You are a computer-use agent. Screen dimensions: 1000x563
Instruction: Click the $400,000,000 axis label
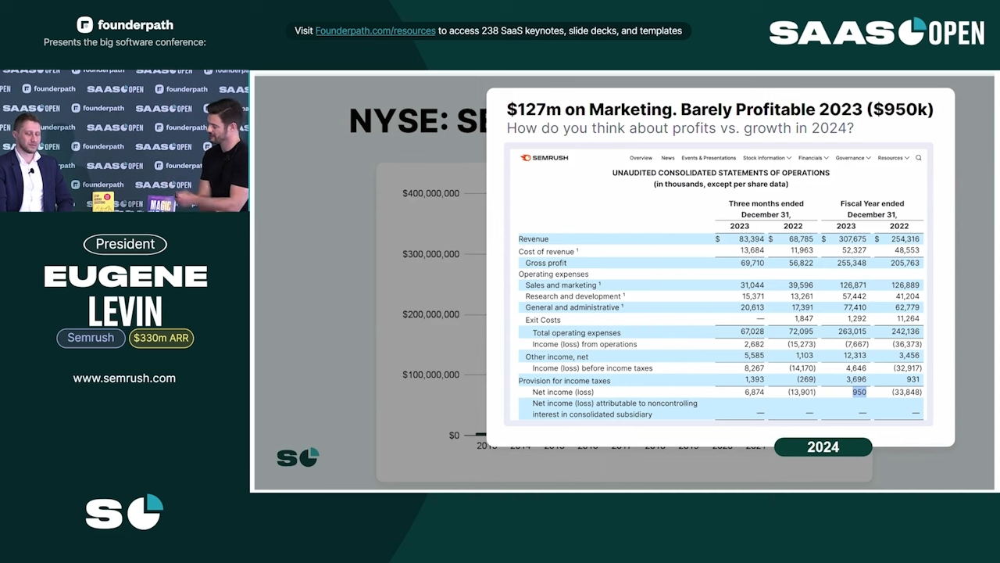point(431,193)
